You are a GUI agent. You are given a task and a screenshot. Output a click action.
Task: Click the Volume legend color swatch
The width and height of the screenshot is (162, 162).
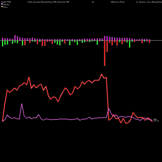[x=2, y=4]
